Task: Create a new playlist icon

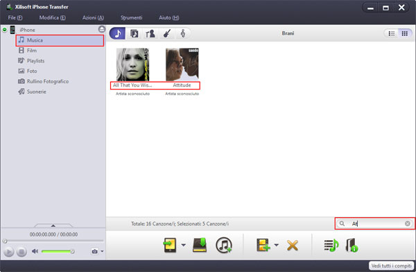Action: point(331,245)
